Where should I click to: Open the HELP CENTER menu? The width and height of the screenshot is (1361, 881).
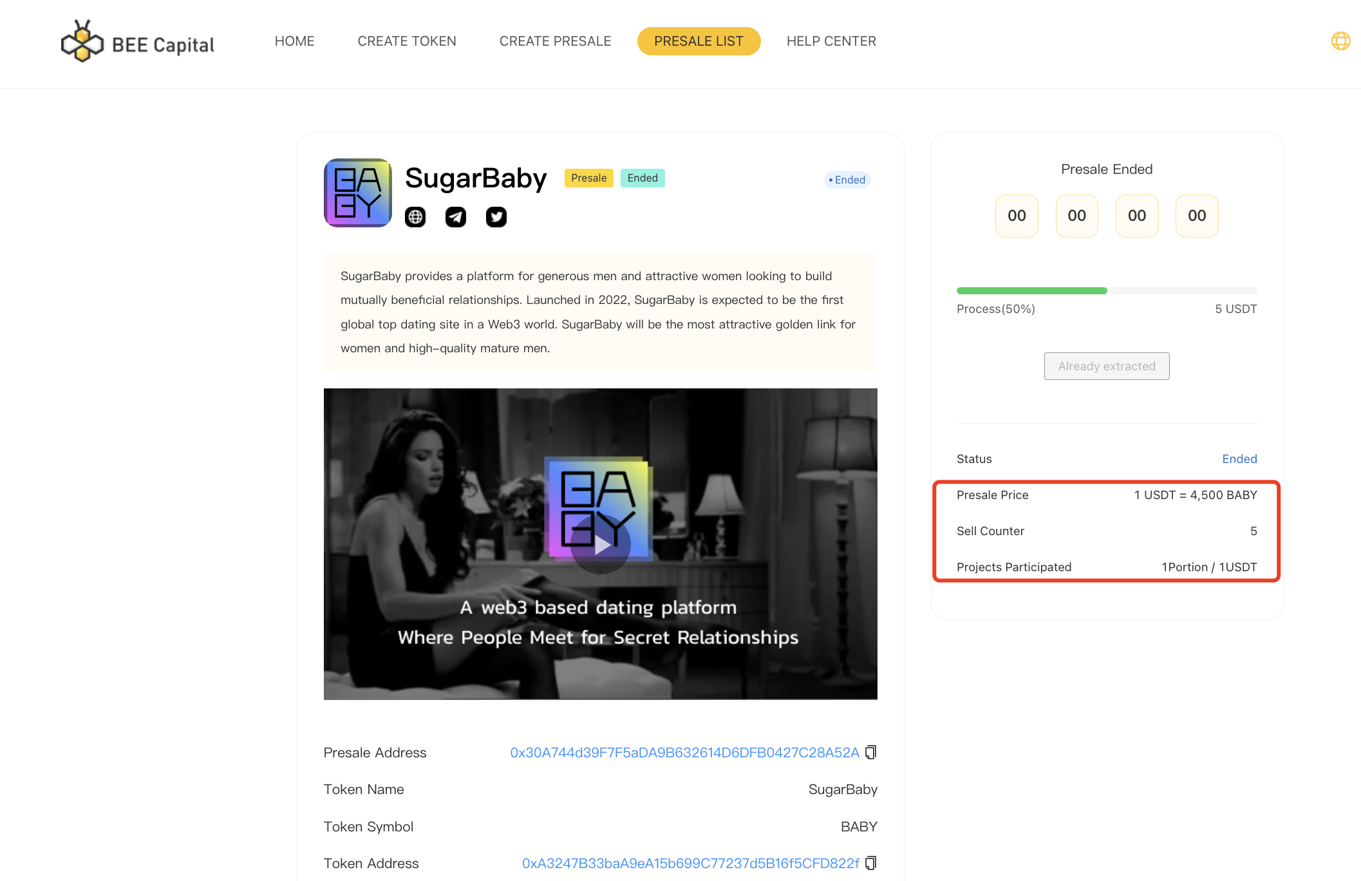(x=831, y=41)
